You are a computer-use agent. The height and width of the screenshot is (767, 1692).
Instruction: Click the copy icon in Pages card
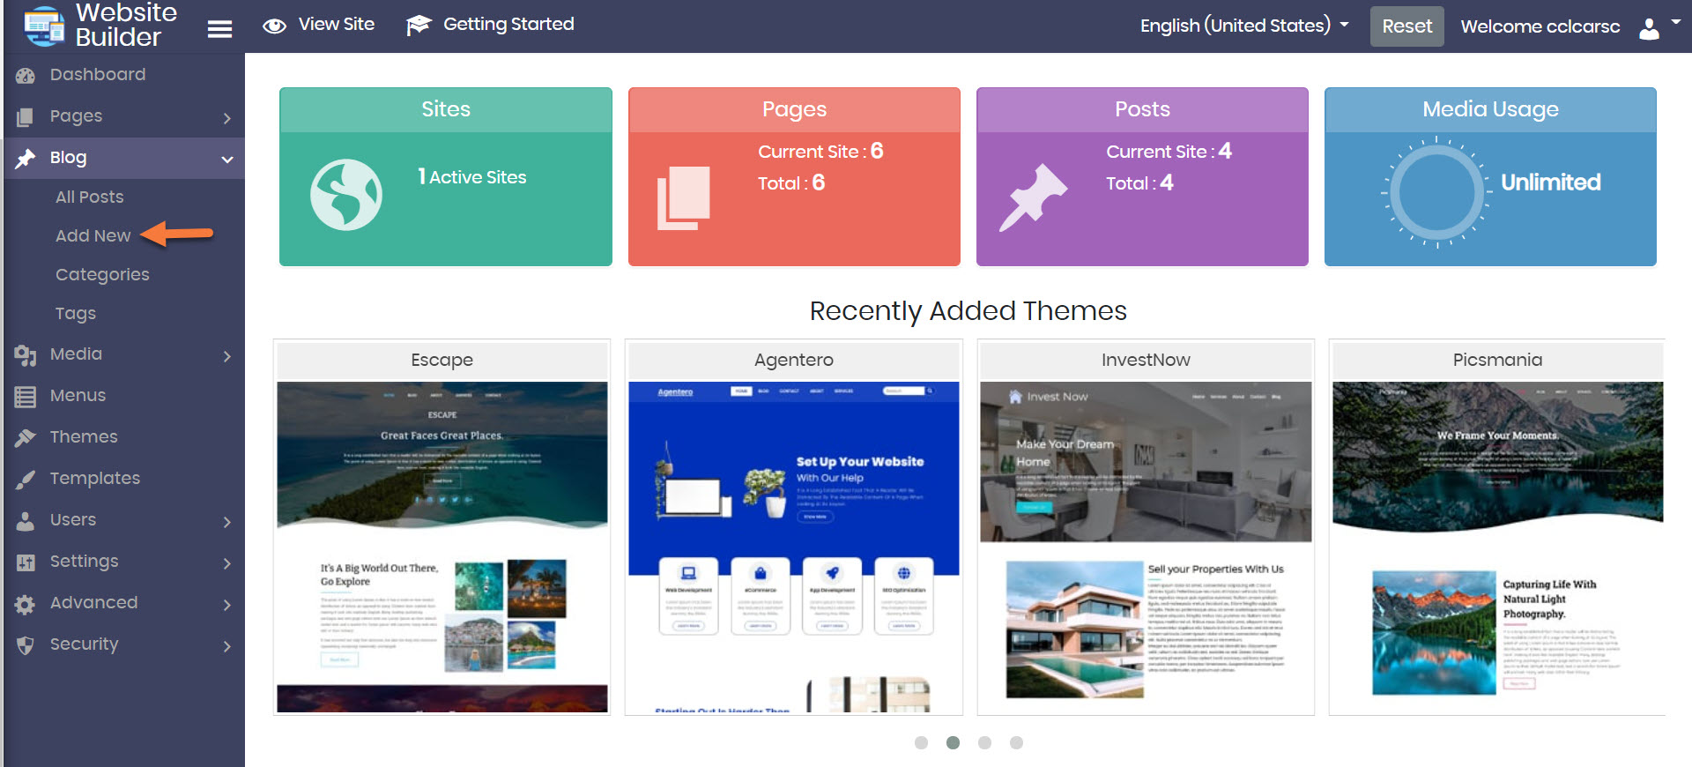pyautogui.click(x=683, y=197)
